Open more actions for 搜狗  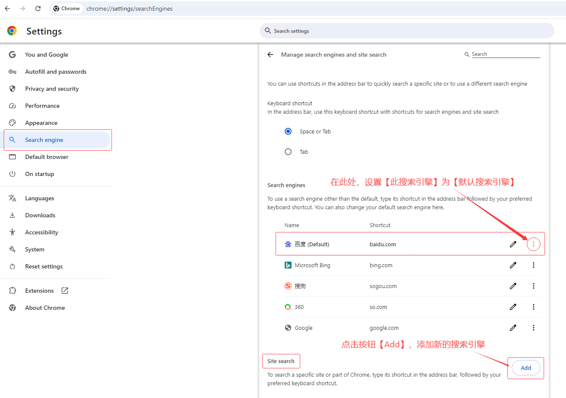pos(534,286)
